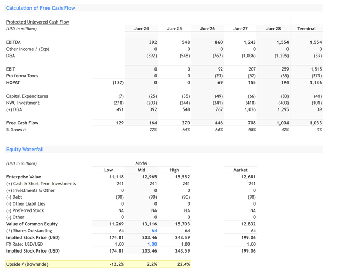Click the yellow Upside / (Downside) label cell
The height and width of the screenshot is (274, 342).
[27, 264]
